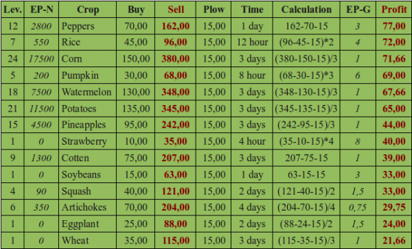Click the Crop column header
Screen dimensions: 412x249
click(87, 10)
